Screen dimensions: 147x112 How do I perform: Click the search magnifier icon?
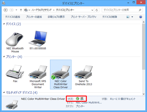pos(140,10)
